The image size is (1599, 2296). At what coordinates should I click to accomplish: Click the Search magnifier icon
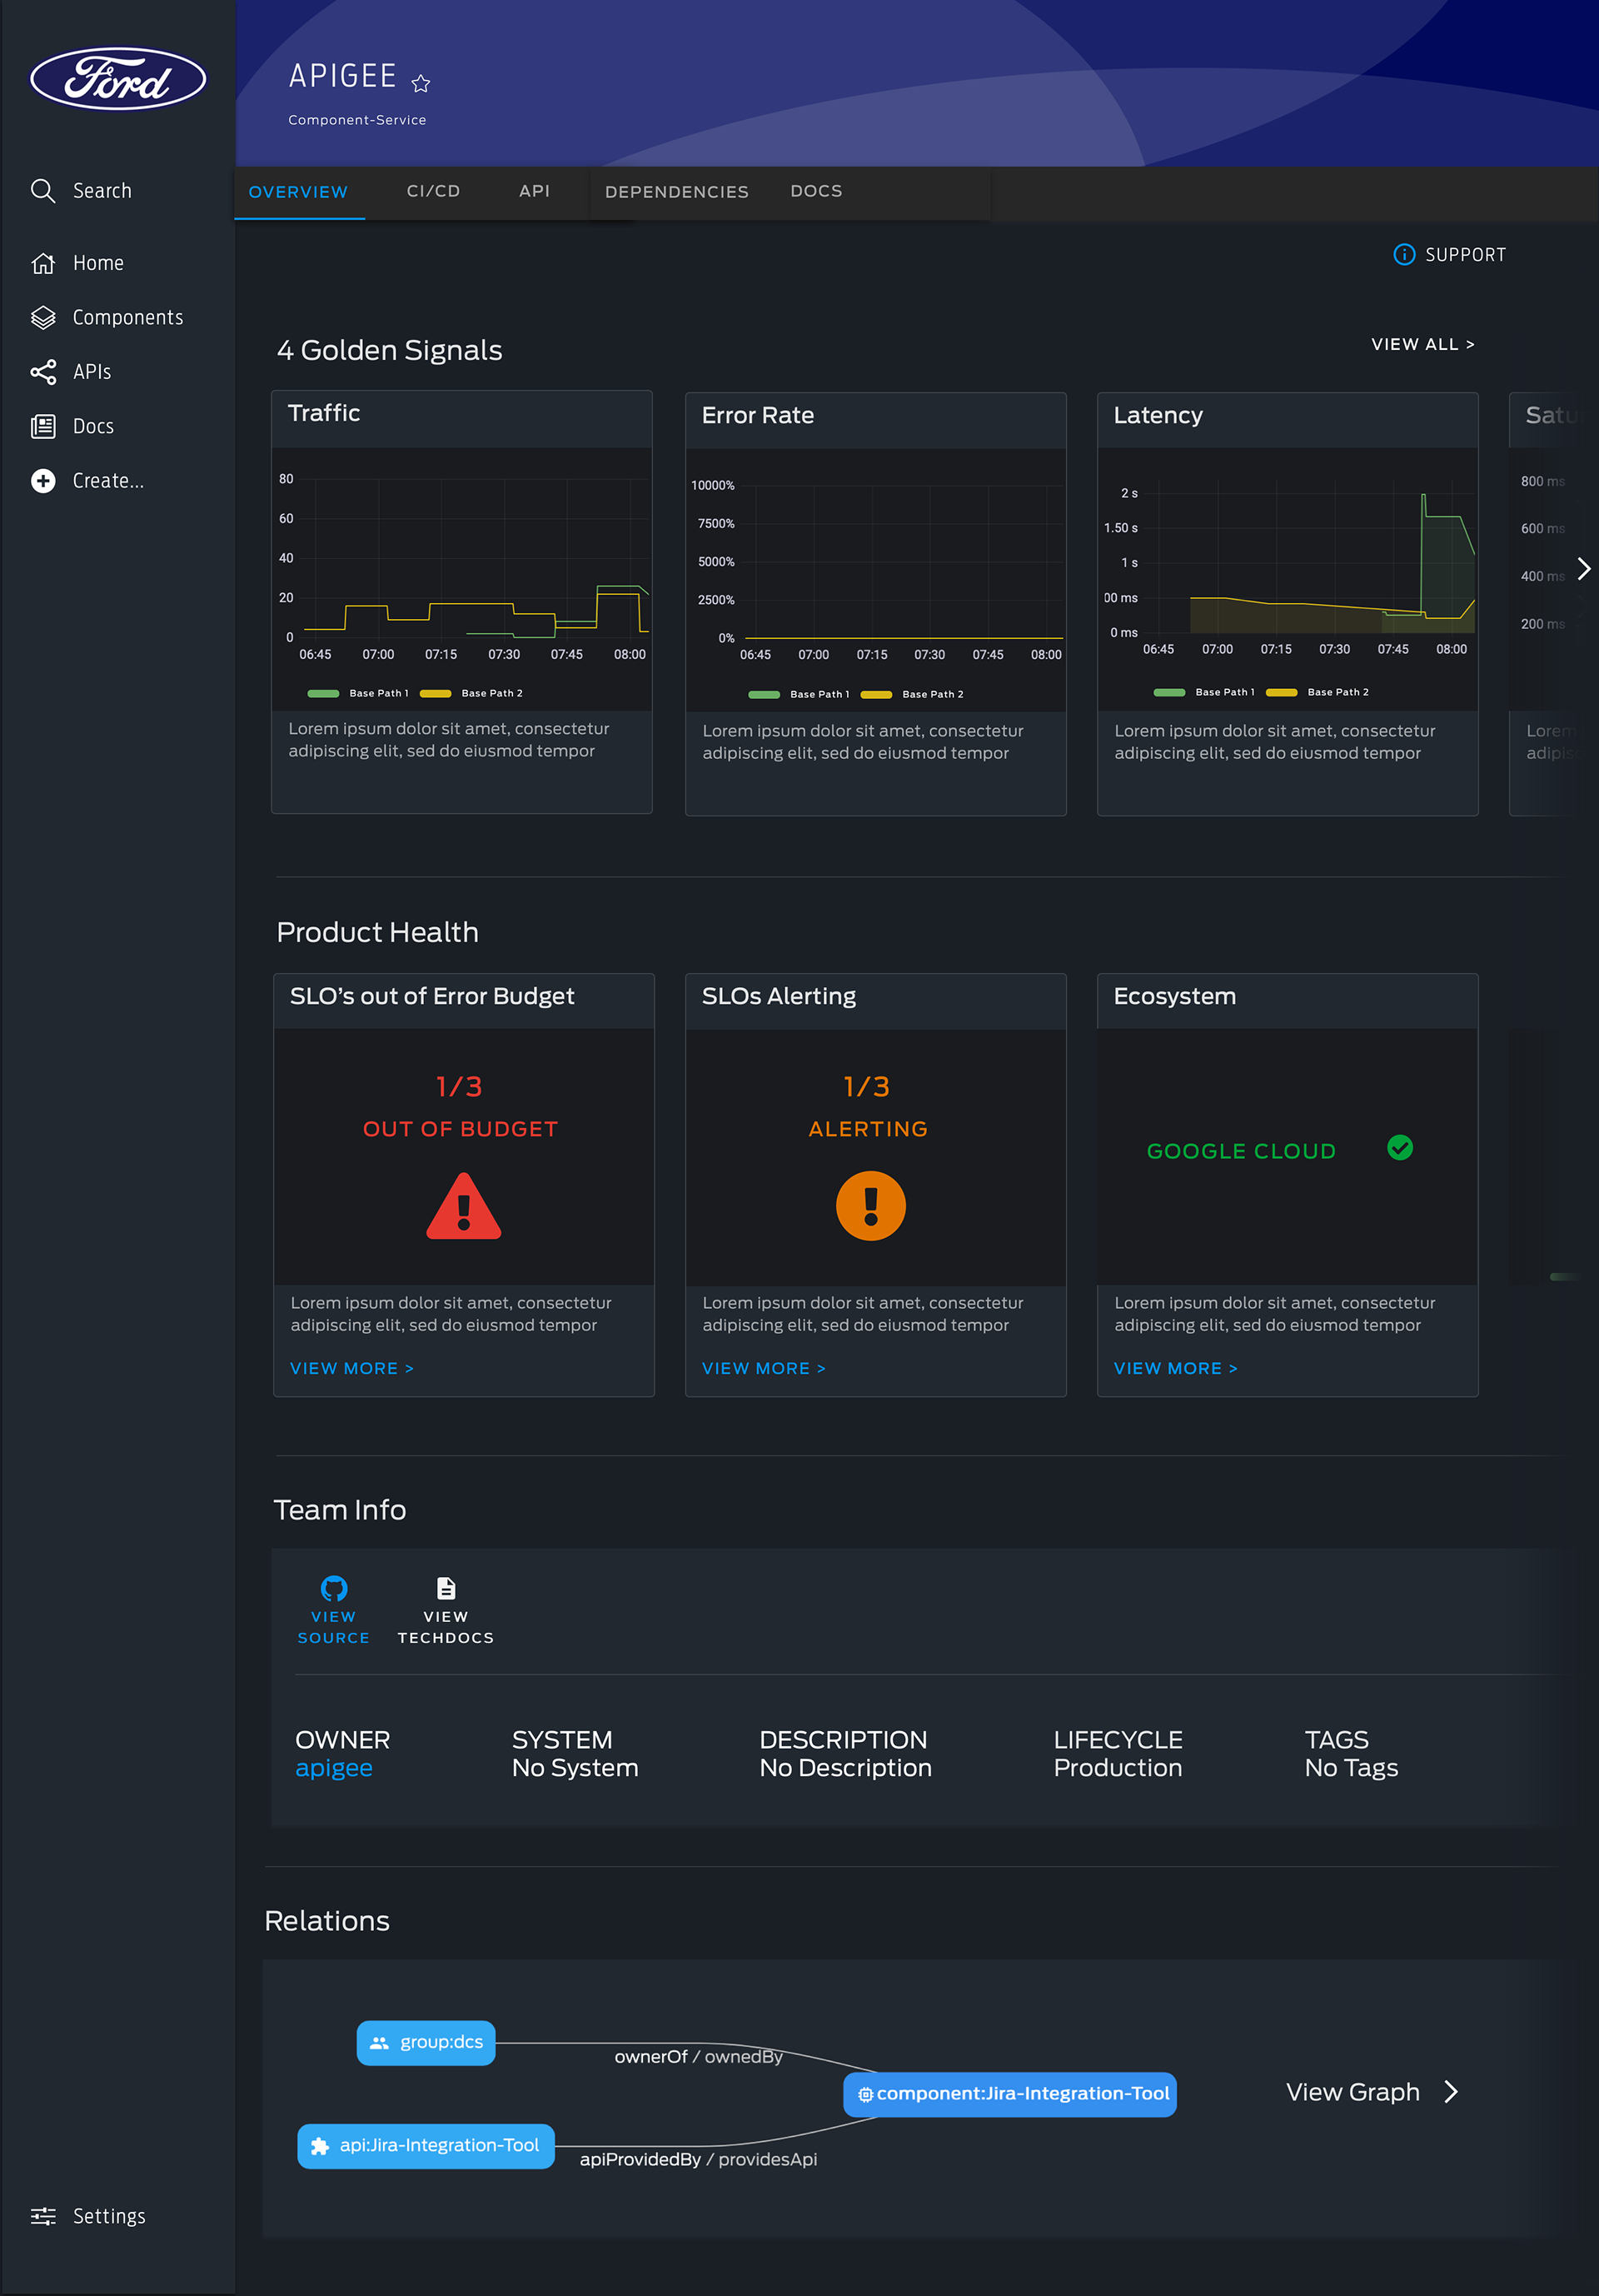[43, 190]
